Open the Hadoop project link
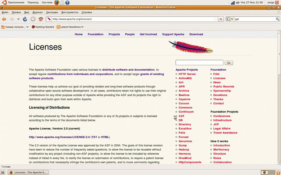 [x=184, y=150]
